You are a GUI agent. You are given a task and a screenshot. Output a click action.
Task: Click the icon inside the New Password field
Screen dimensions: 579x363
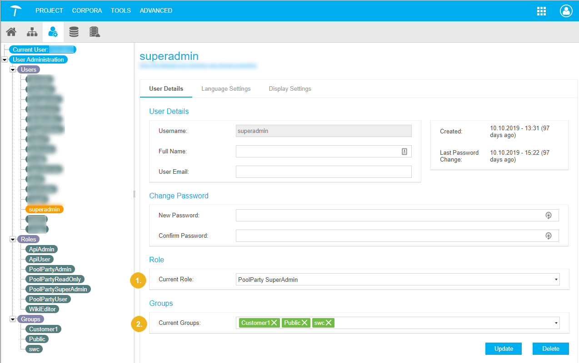(549, 216)
